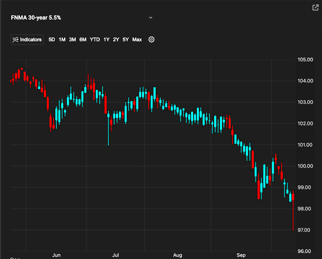Set the chart range to 6M
This screenshot has height=259, width=322.
[x=83, y=40]
